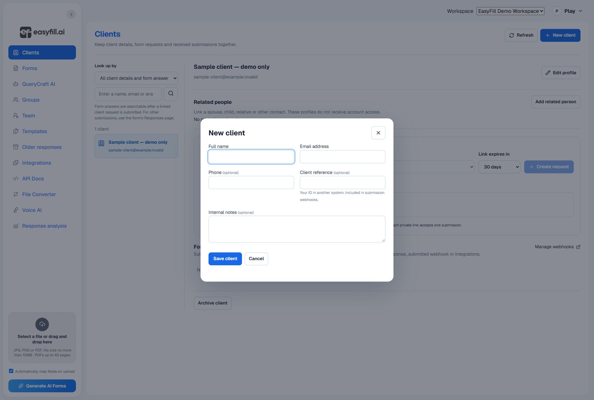Click the New client button
This screenshot has height=400, width=594.
[x=560, y=35]
